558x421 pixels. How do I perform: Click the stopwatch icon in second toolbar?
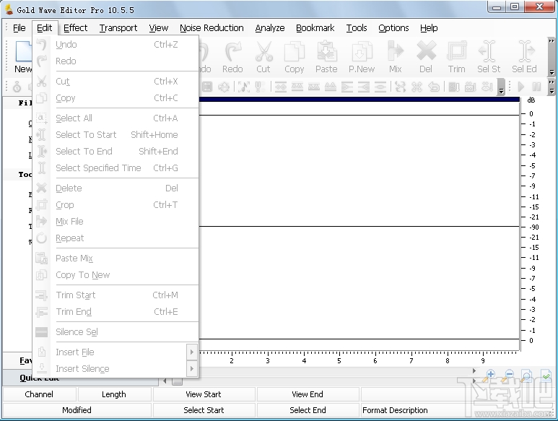(x=17, y=87)
